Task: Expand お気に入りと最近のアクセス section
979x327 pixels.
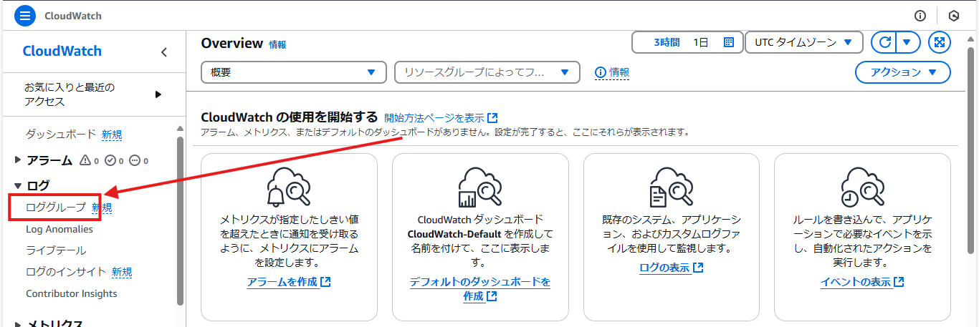Action: click(158, 94)
